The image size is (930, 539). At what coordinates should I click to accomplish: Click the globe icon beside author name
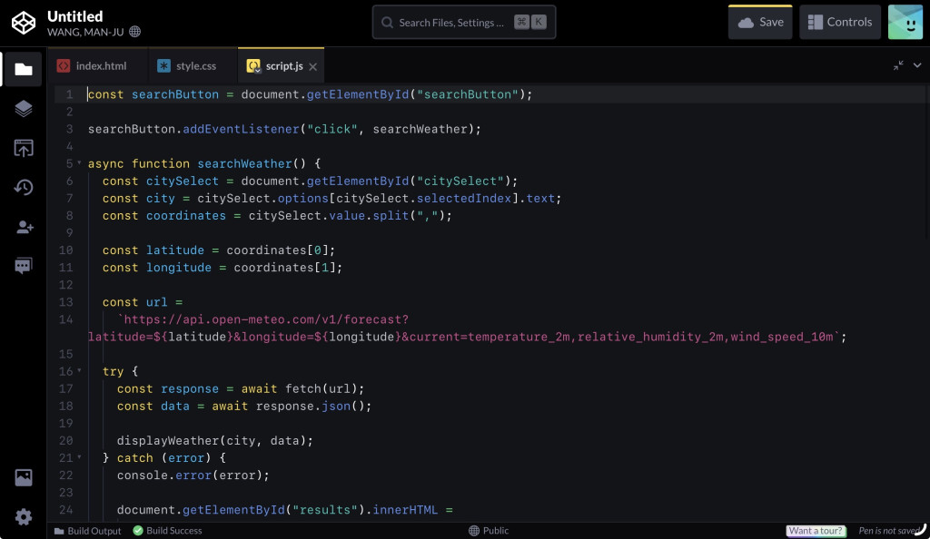point(135,32)
